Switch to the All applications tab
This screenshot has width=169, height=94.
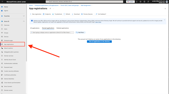(35, 28)
